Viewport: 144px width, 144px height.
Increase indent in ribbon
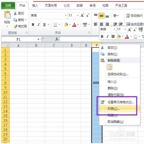pos(121,24)
